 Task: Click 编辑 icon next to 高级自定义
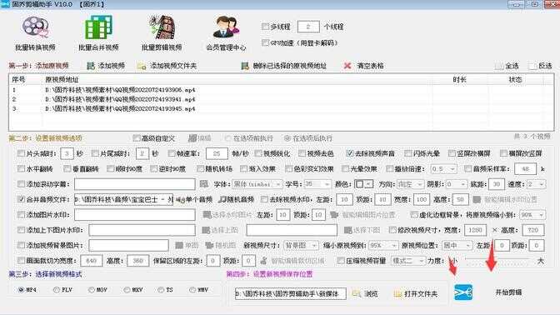pos(192,138)
